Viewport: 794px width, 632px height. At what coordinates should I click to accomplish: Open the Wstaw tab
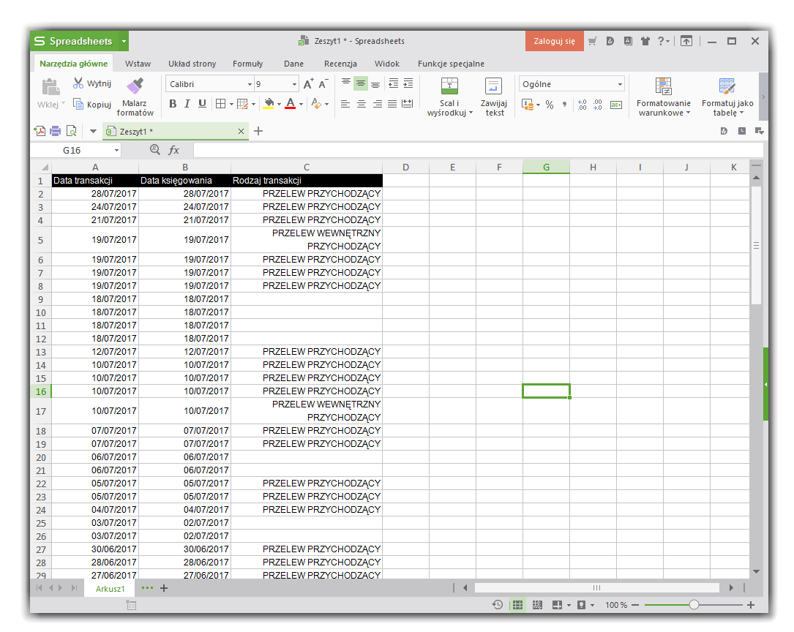(x=138, y=64)
